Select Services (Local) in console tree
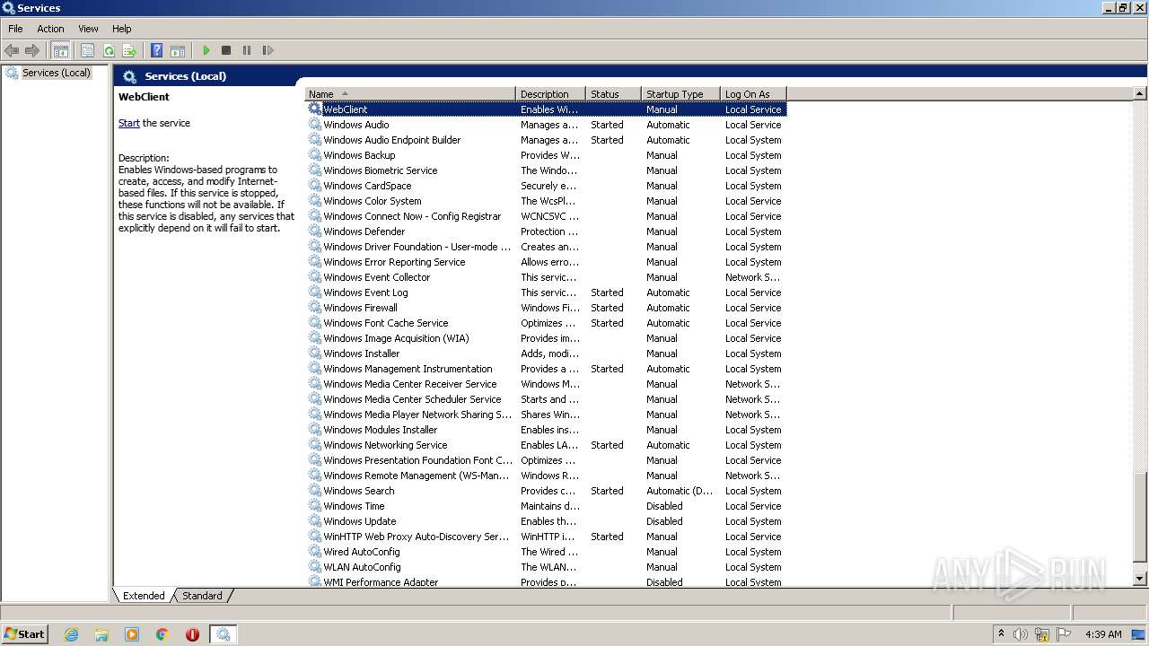The width and height of the screenshot is (1149, 646). pyautogui.click(x=56, y=73)
